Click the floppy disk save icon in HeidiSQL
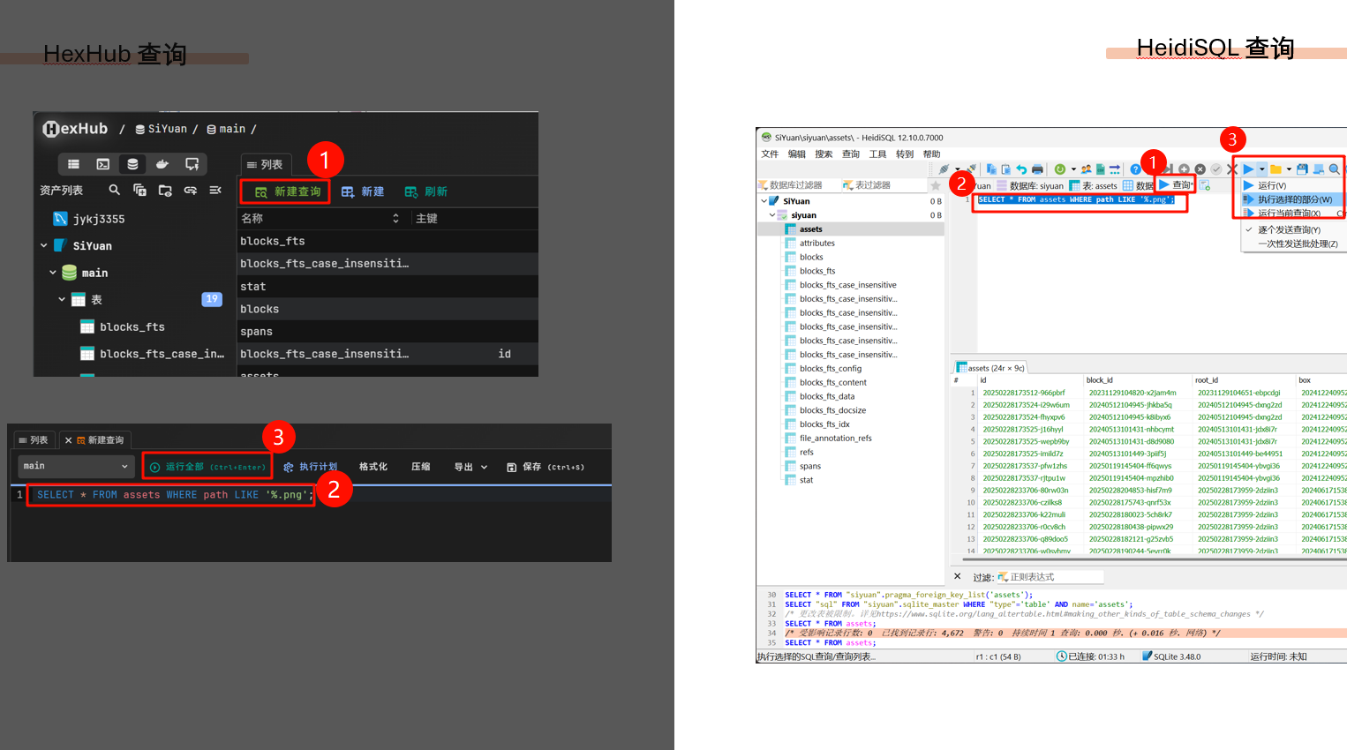1347x750 pixels. 1302,169
